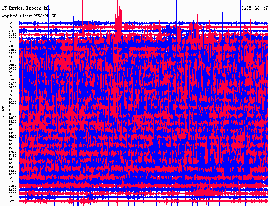The width and height of the screenshot is (270, 206).
Task: Select the 19:30 time label
Action: 12,171
